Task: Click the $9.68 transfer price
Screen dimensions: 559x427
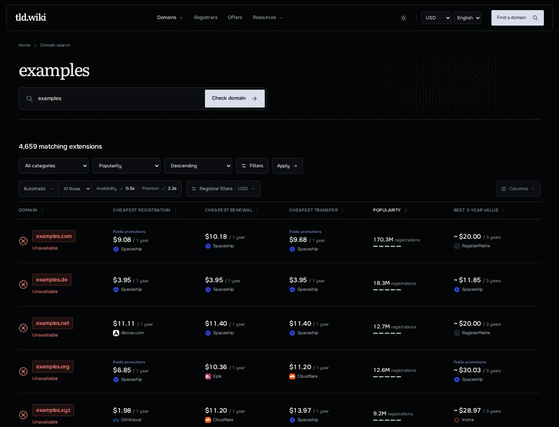Action: coord(298,240)
